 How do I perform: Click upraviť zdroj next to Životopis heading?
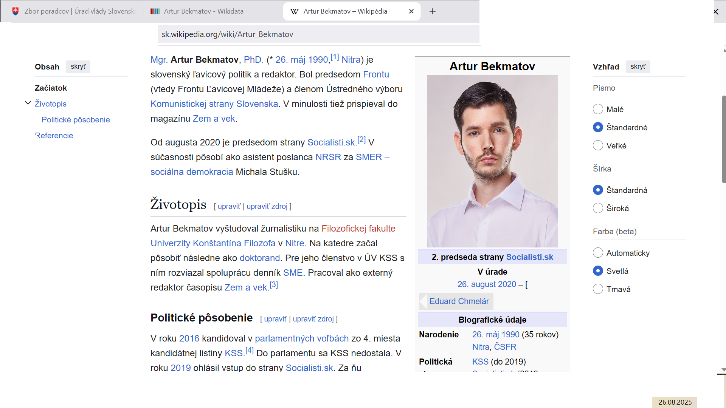click(x=267, y=206)
